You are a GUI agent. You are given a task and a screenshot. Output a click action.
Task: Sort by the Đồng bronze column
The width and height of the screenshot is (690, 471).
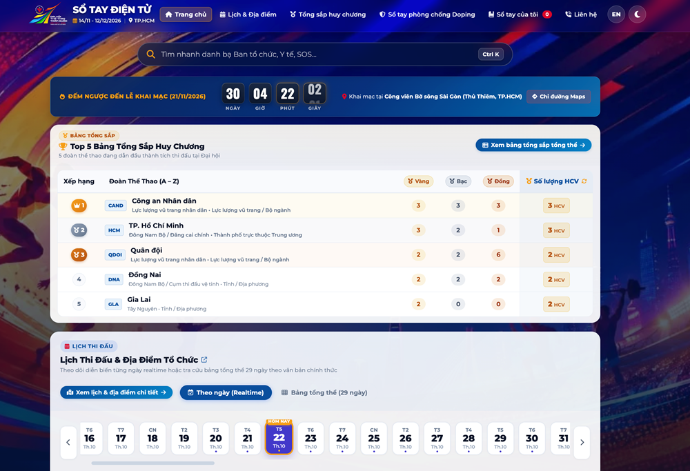498,181
